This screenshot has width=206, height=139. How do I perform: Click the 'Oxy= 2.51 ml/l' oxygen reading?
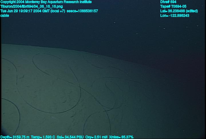(96, 137)
